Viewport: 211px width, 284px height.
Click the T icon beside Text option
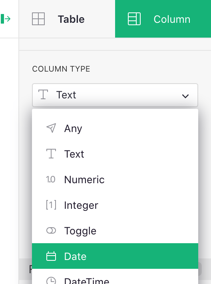tap(51, 154)
